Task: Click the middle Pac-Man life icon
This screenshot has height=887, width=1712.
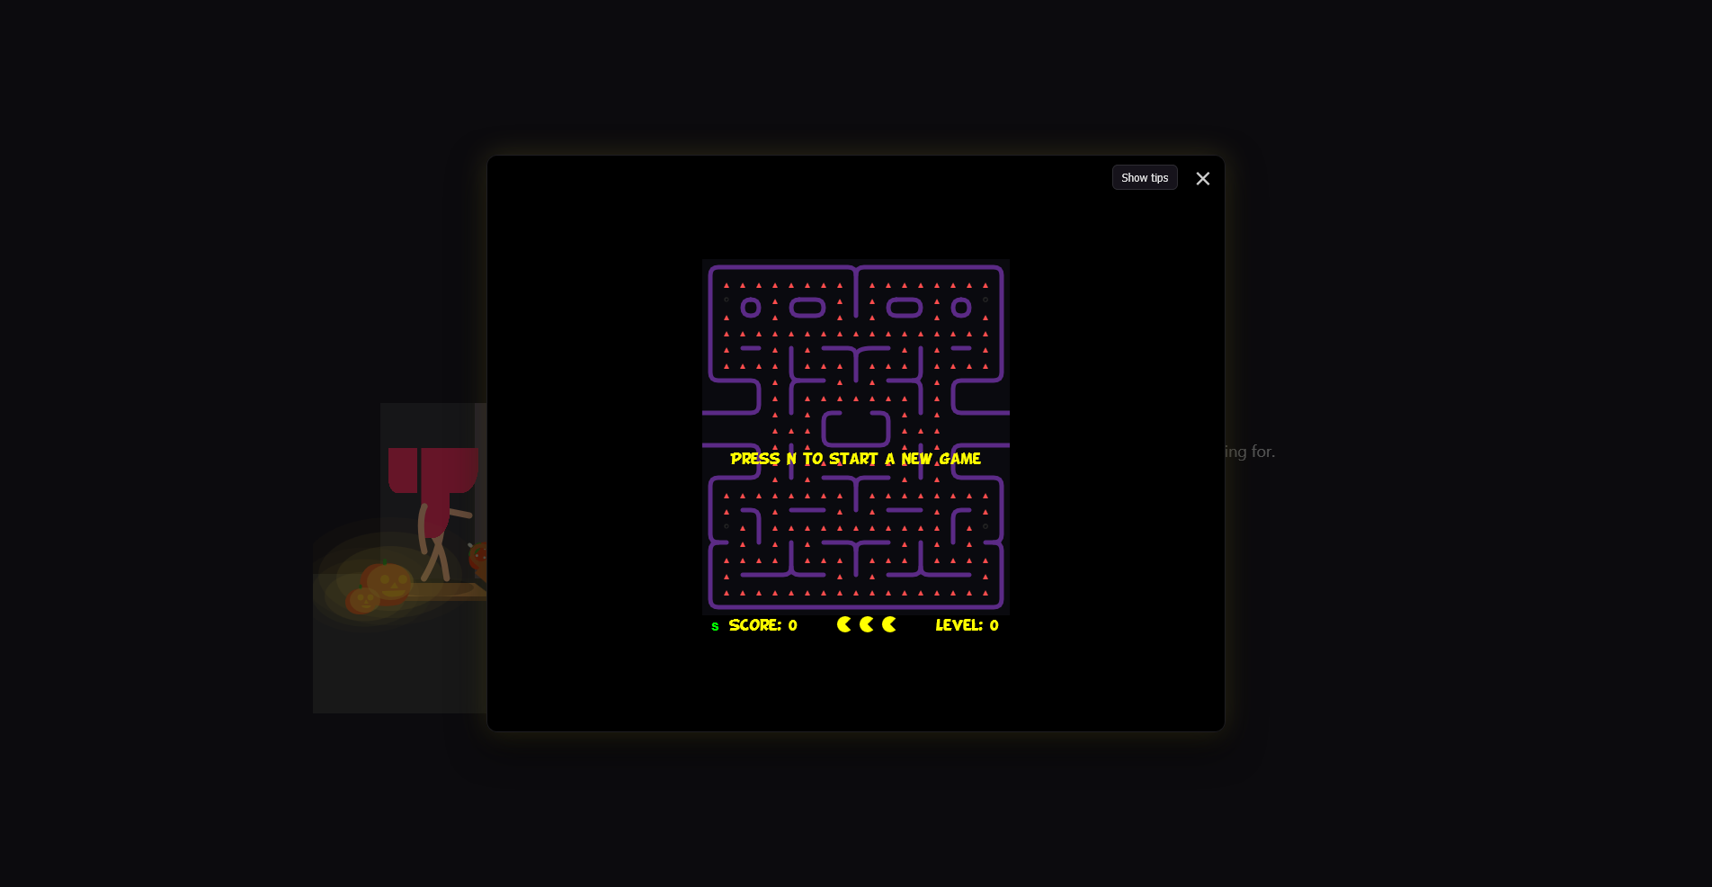Action: (867, 624)
